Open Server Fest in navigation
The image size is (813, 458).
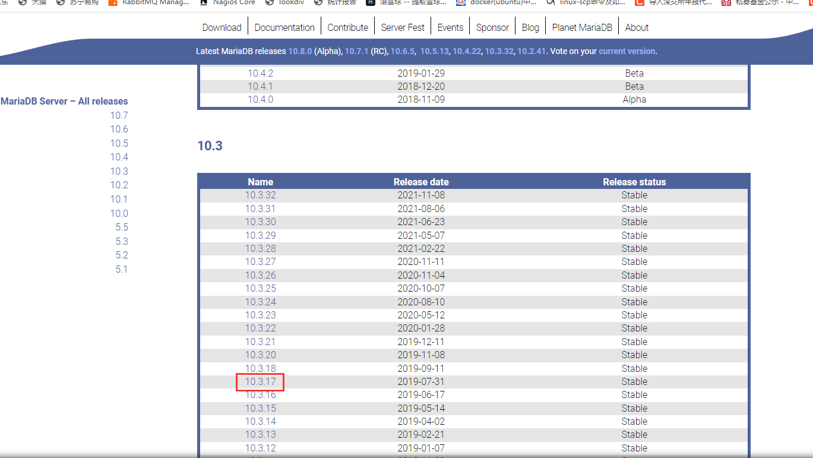(x=403, y=27)
